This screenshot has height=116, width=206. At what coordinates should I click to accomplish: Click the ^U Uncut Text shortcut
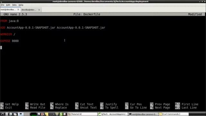pos(86,108)
